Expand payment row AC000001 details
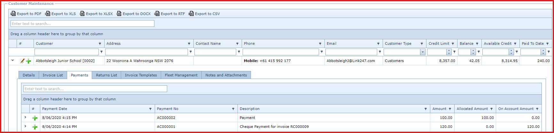 (x=25, y=126)
